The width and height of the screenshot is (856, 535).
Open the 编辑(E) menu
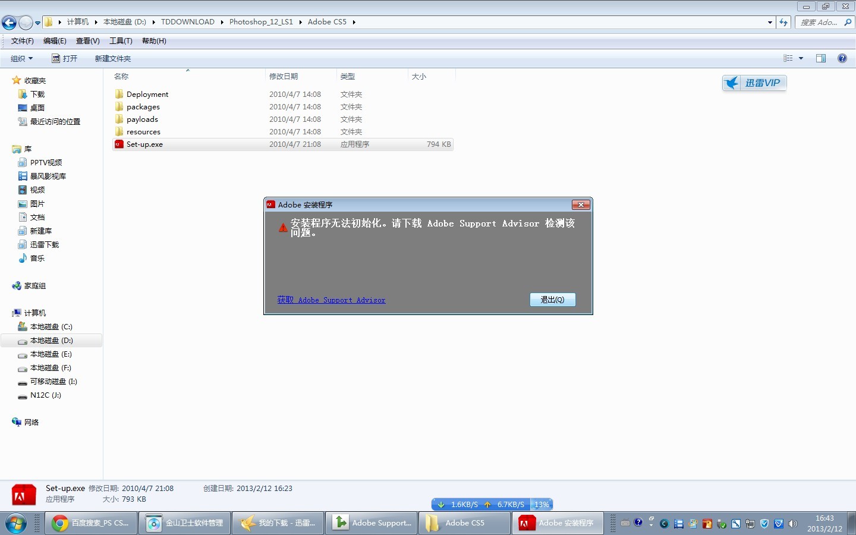click(x=55, y=41)
